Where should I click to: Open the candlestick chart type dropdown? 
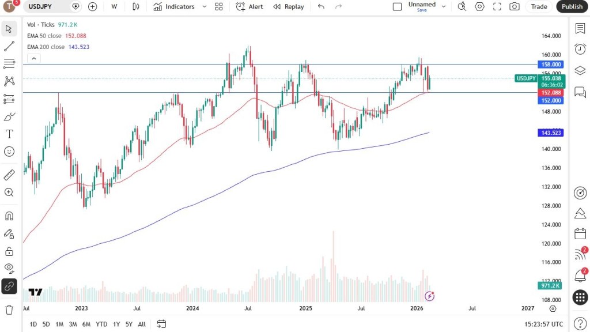(x=136, y=7)
